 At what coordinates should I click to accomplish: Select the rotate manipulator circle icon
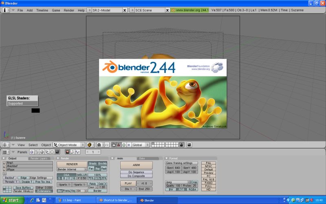pos(124,145)
